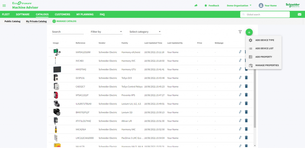Click the TeSys GV3 family cell

(x=127, y=78)
